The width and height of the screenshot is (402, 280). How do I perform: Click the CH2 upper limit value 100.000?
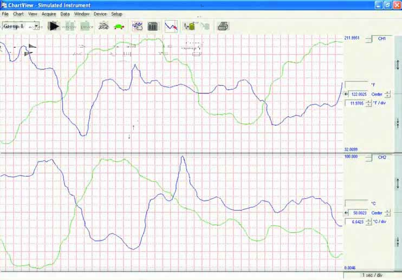tap(351, 157)
